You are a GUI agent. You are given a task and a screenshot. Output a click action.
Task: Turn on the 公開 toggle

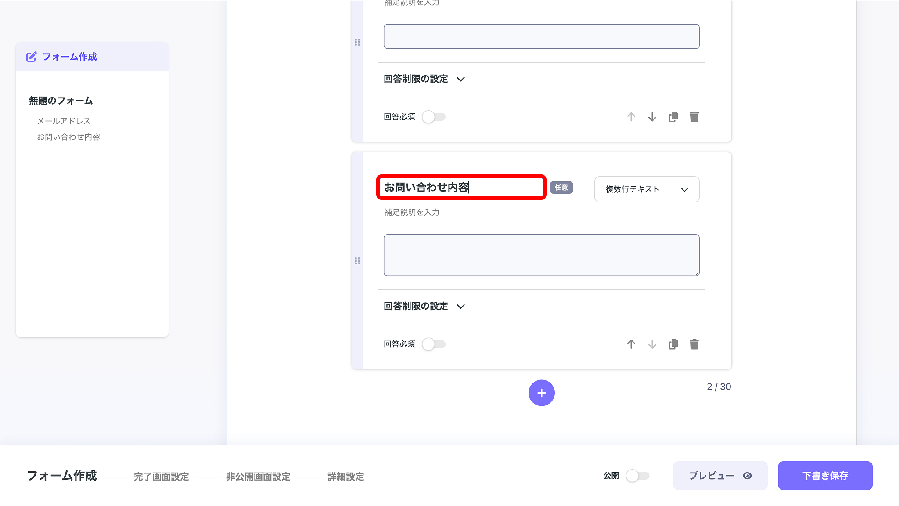(638, 475)
